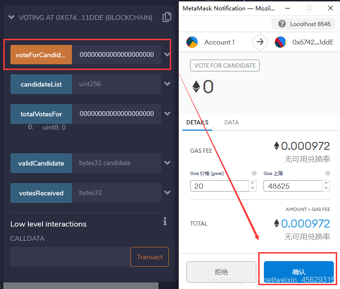Call the candidateList function
The width and height of the screenshot is (340, 289).
click(x=41, y=84)
